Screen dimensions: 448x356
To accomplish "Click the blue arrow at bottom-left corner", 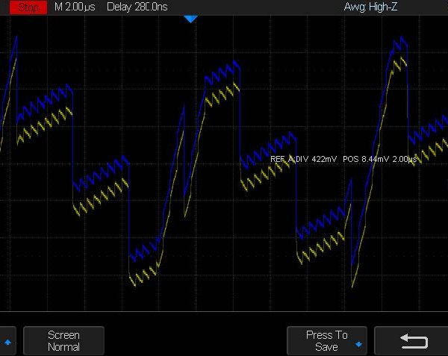I will pyautogui.click(x=8, y=342).
